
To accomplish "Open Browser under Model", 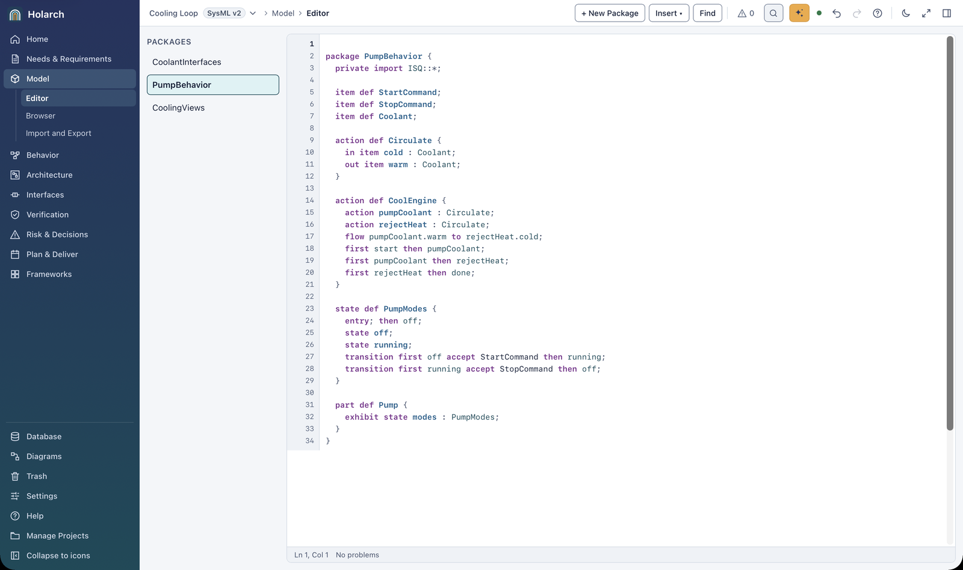I will (78, 115).
